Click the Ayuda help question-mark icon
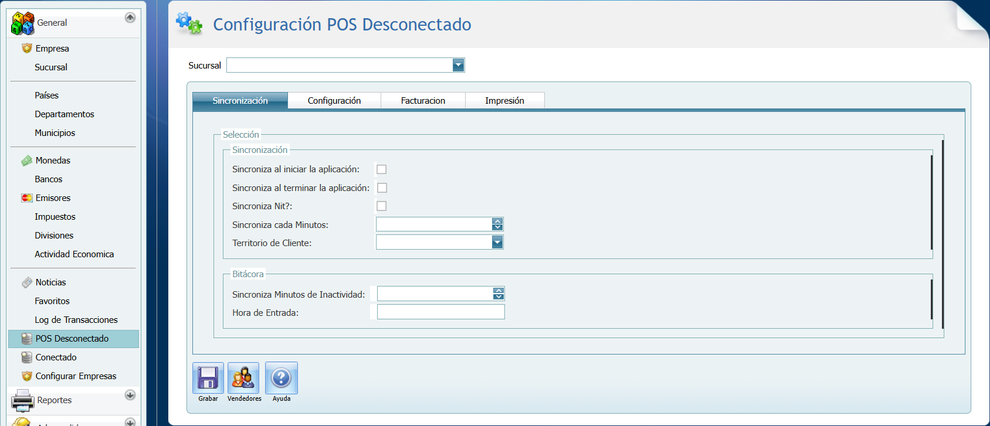Screen dimensions: 990x426 pyautogui.click(x=282, y=378)
